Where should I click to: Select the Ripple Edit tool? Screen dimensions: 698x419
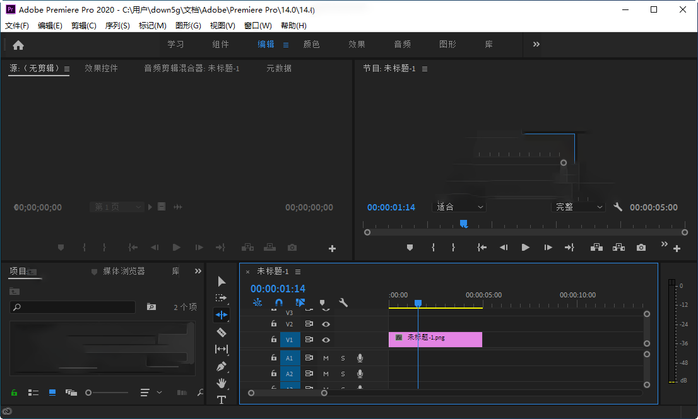222,314
